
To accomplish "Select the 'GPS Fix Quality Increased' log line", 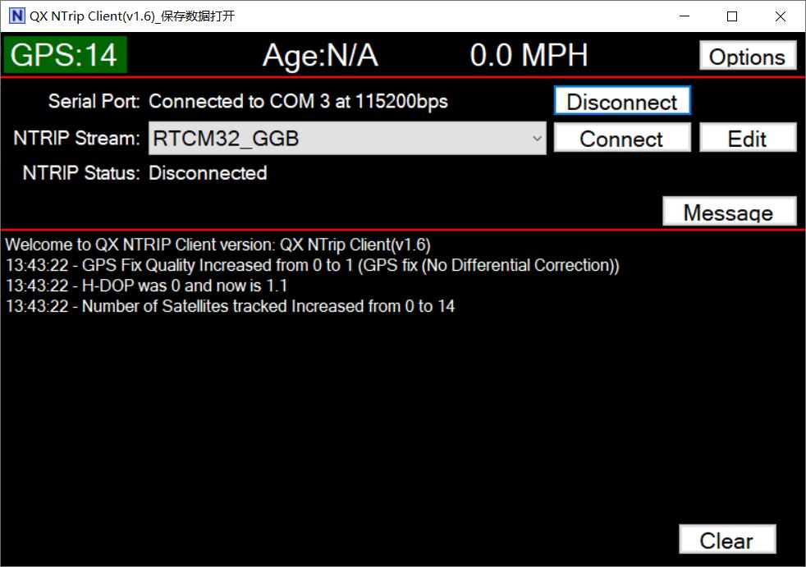I will [x=313, y=265].
